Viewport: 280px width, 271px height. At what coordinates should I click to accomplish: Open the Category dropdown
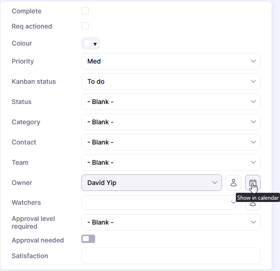(x=171, y=122)
